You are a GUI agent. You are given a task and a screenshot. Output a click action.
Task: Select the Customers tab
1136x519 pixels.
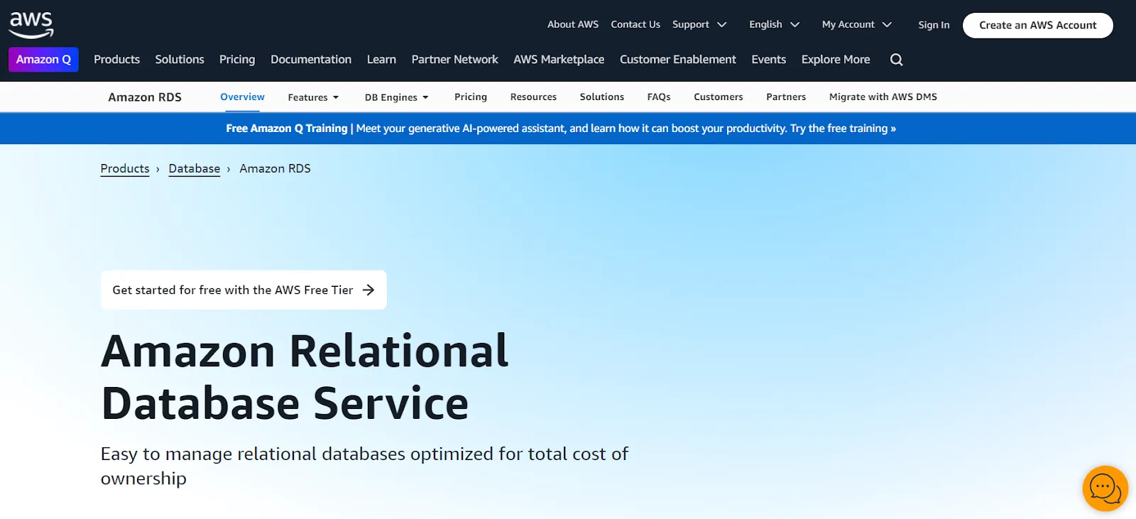tap(719, 97)
